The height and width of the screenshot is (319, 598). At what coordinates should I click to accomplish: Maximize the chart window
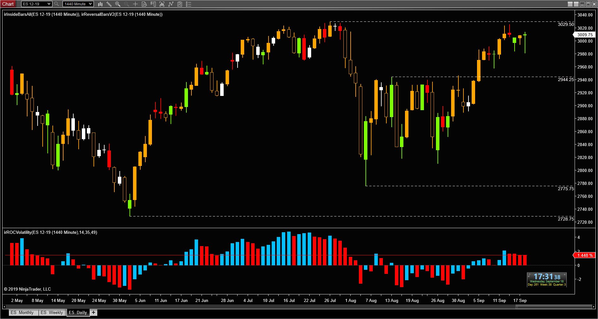point(588,4)
